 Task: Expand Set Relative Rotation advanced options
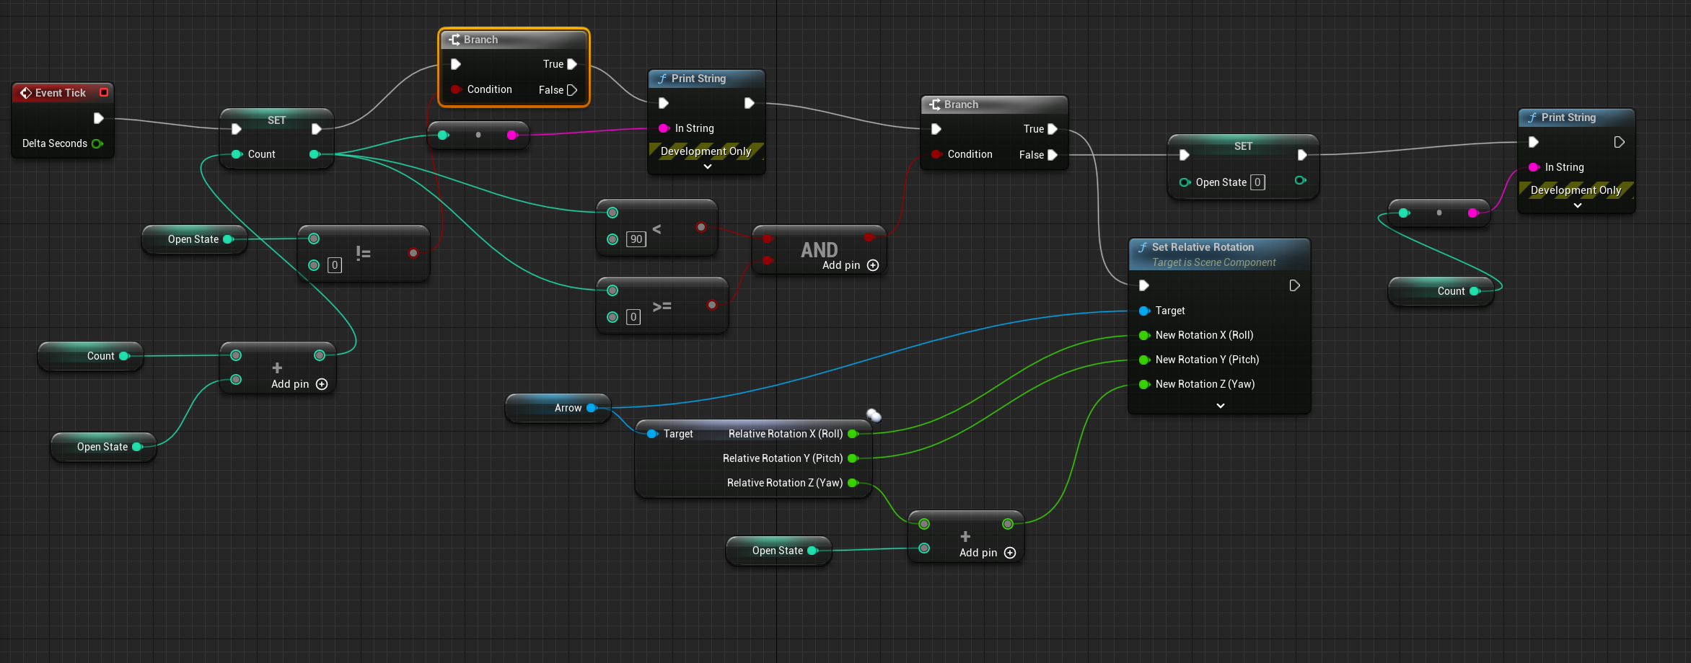1221,406
